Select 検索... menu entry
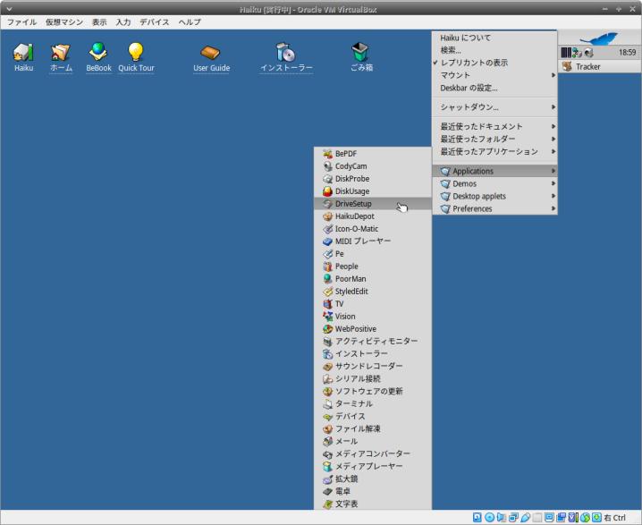642x525 pixels. tap(494, 50)
